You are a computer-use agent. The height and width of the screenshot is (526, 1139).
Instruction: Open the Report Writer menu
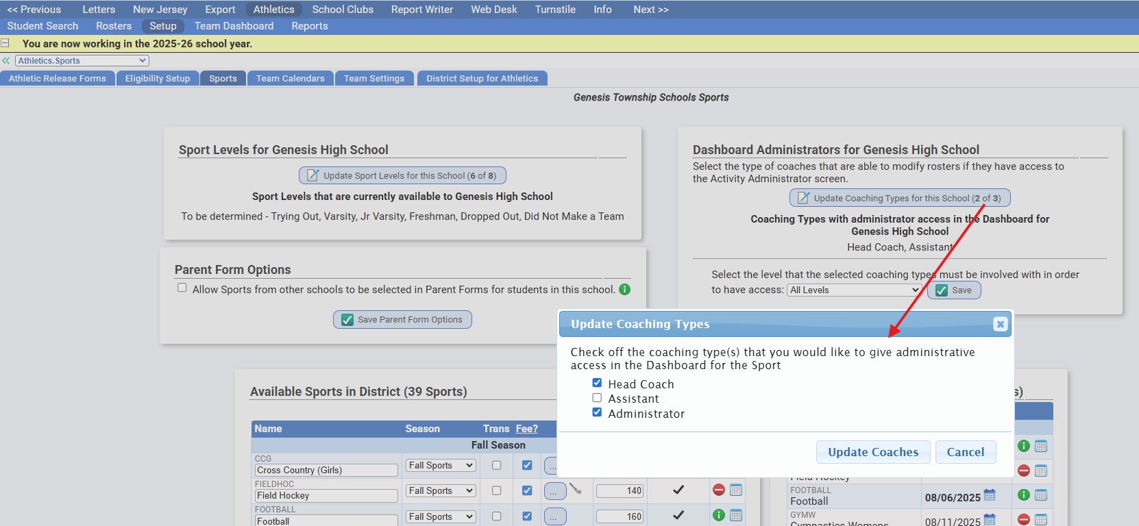(422, 10)
